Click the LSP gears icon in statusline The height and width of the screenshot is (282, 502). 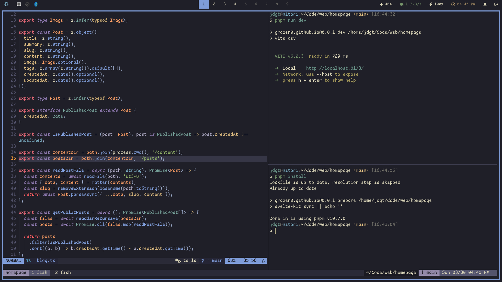coord(178,261)
